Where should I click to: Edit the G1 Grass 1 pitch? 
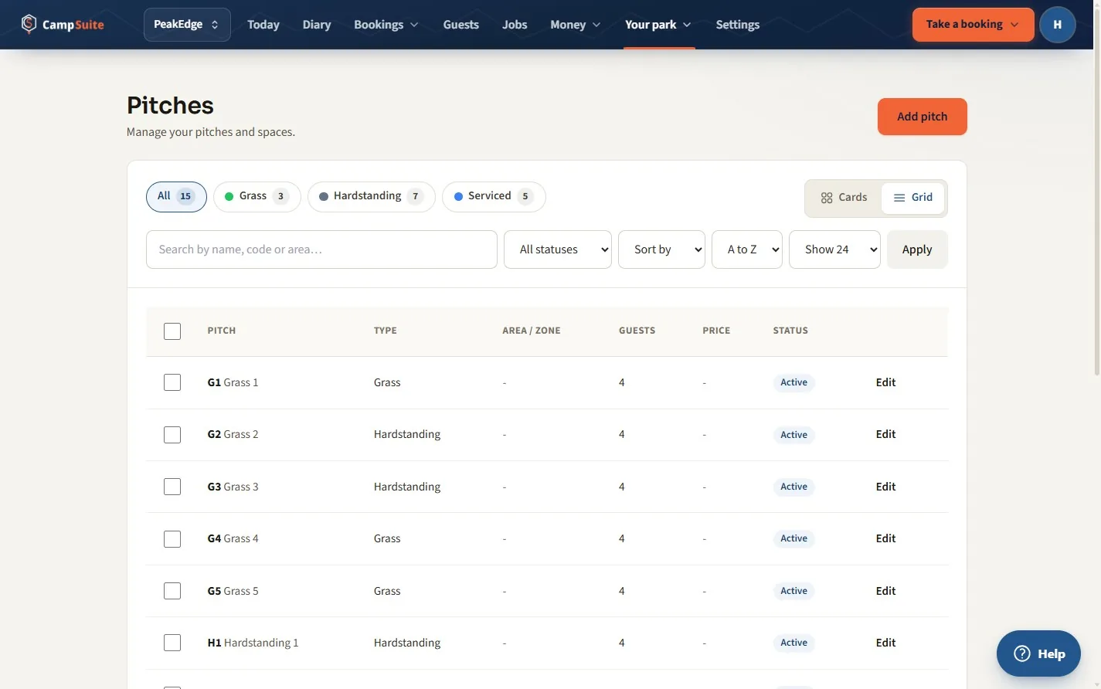[885, 382]
